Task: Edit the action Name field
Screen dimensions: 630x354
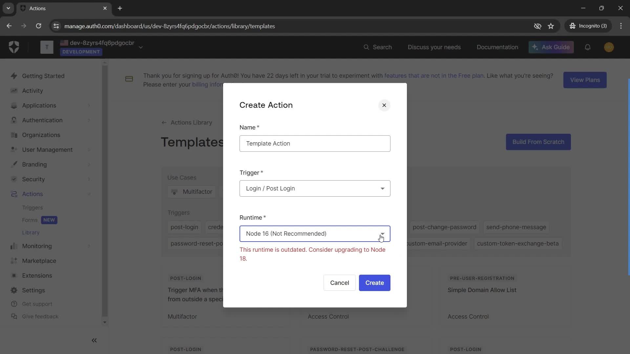Action: (x=315, y=144)
